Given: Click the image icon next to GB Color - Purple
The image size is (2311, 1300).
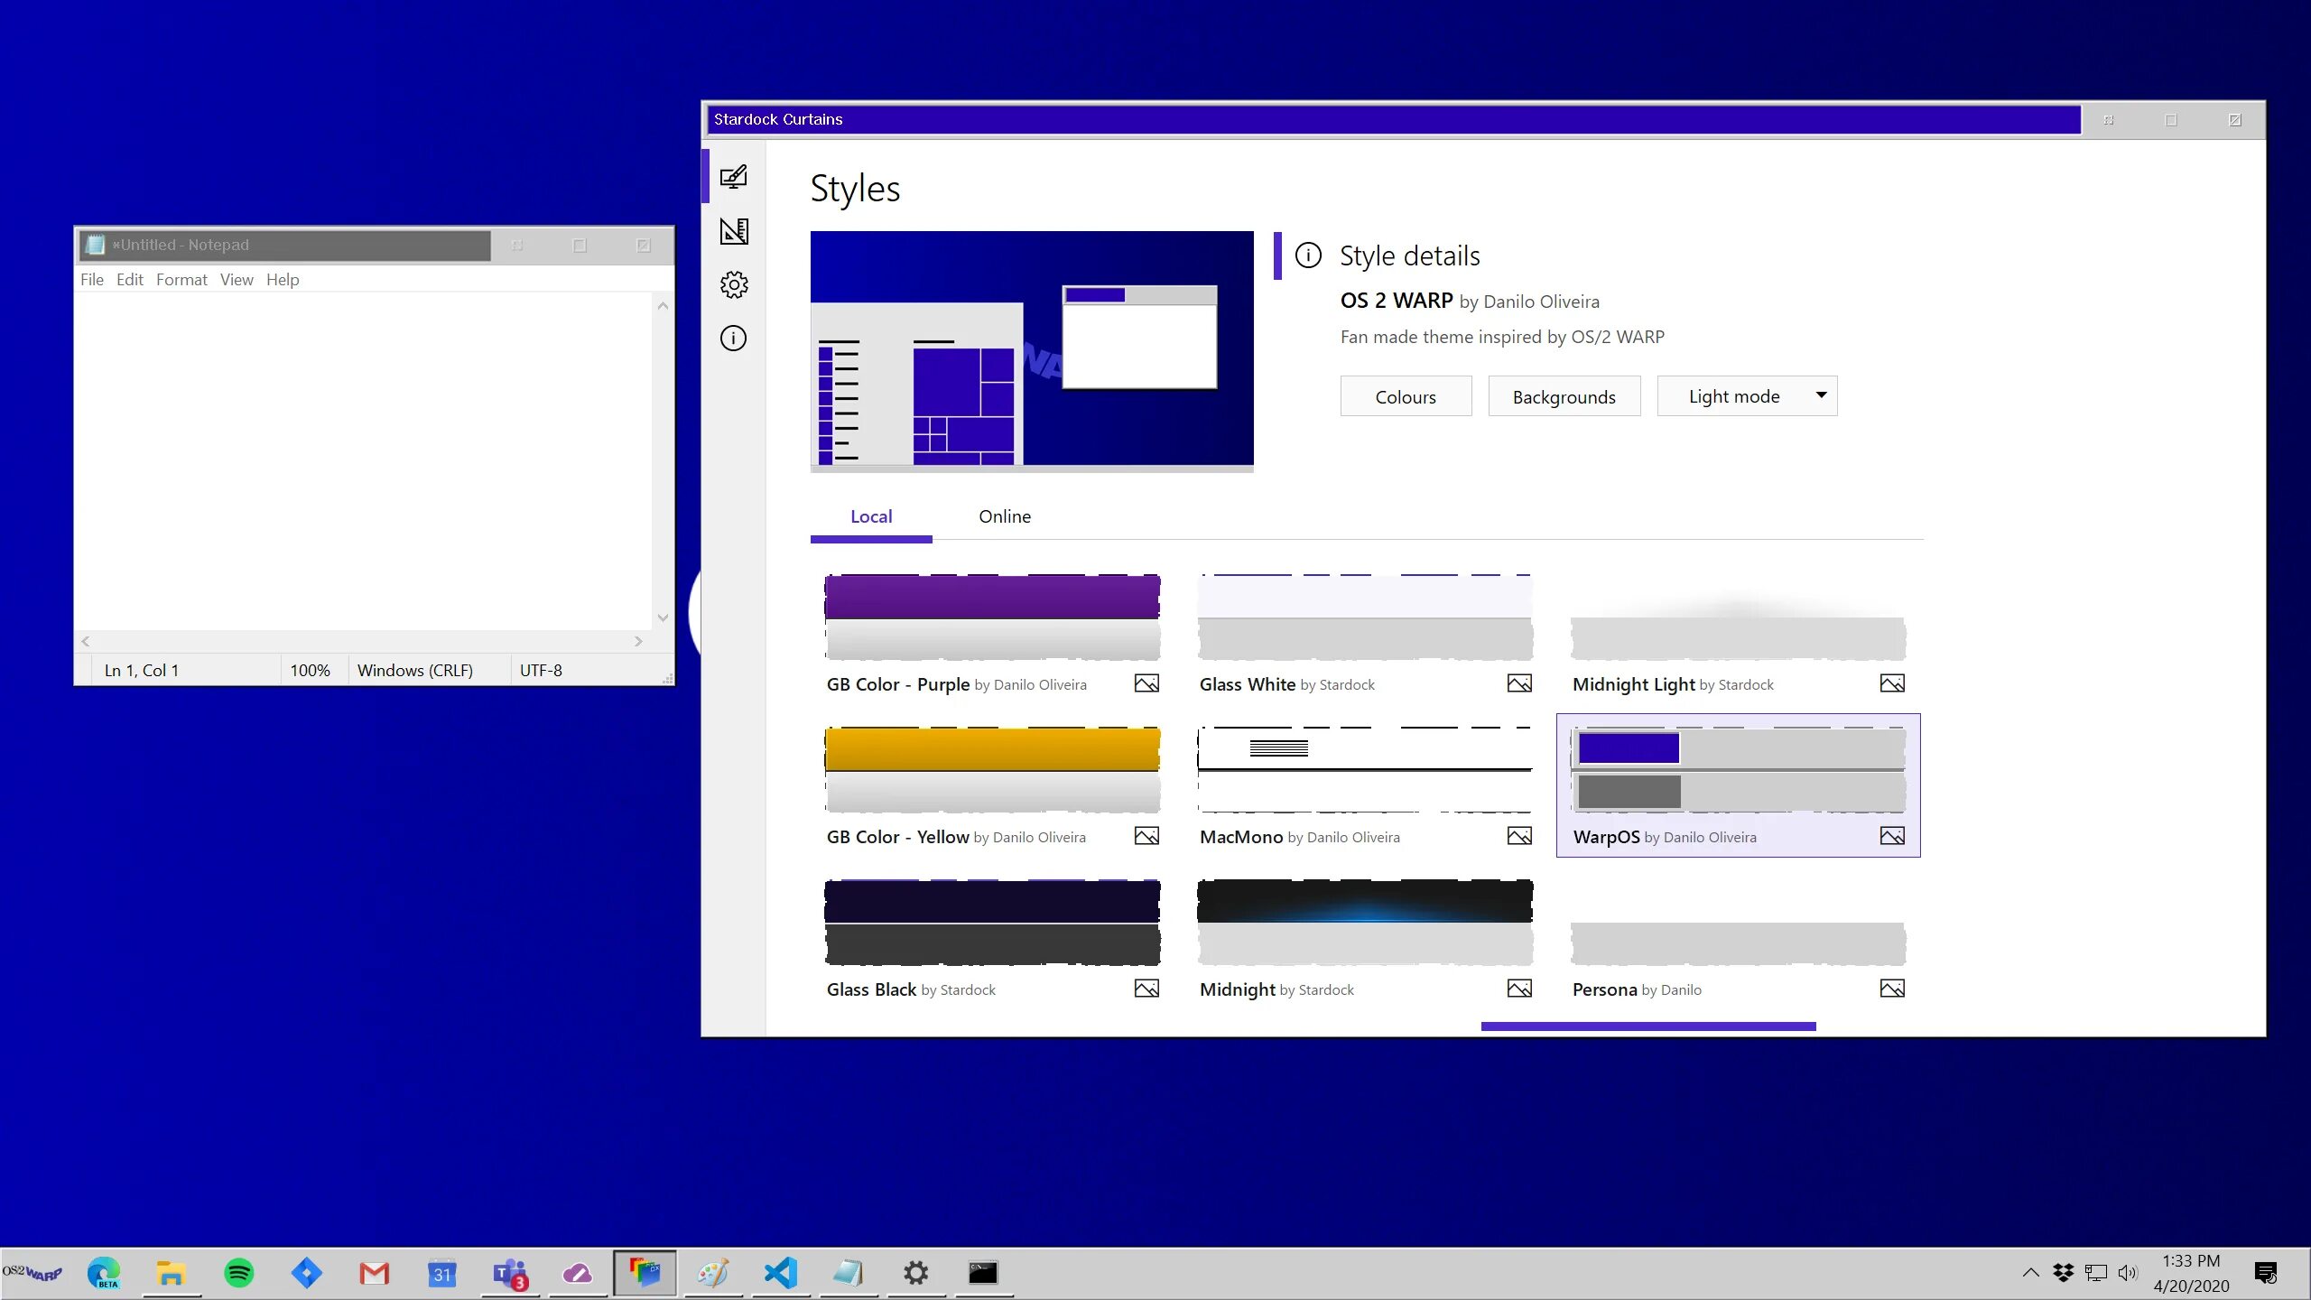Looking at the screenshot, I should 1146,683.
